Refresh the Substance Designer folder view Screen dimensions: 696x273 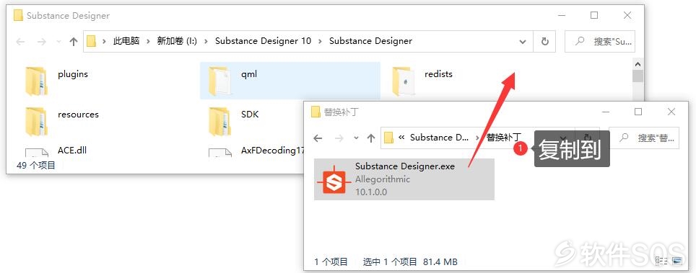click(x=544, y=42)
